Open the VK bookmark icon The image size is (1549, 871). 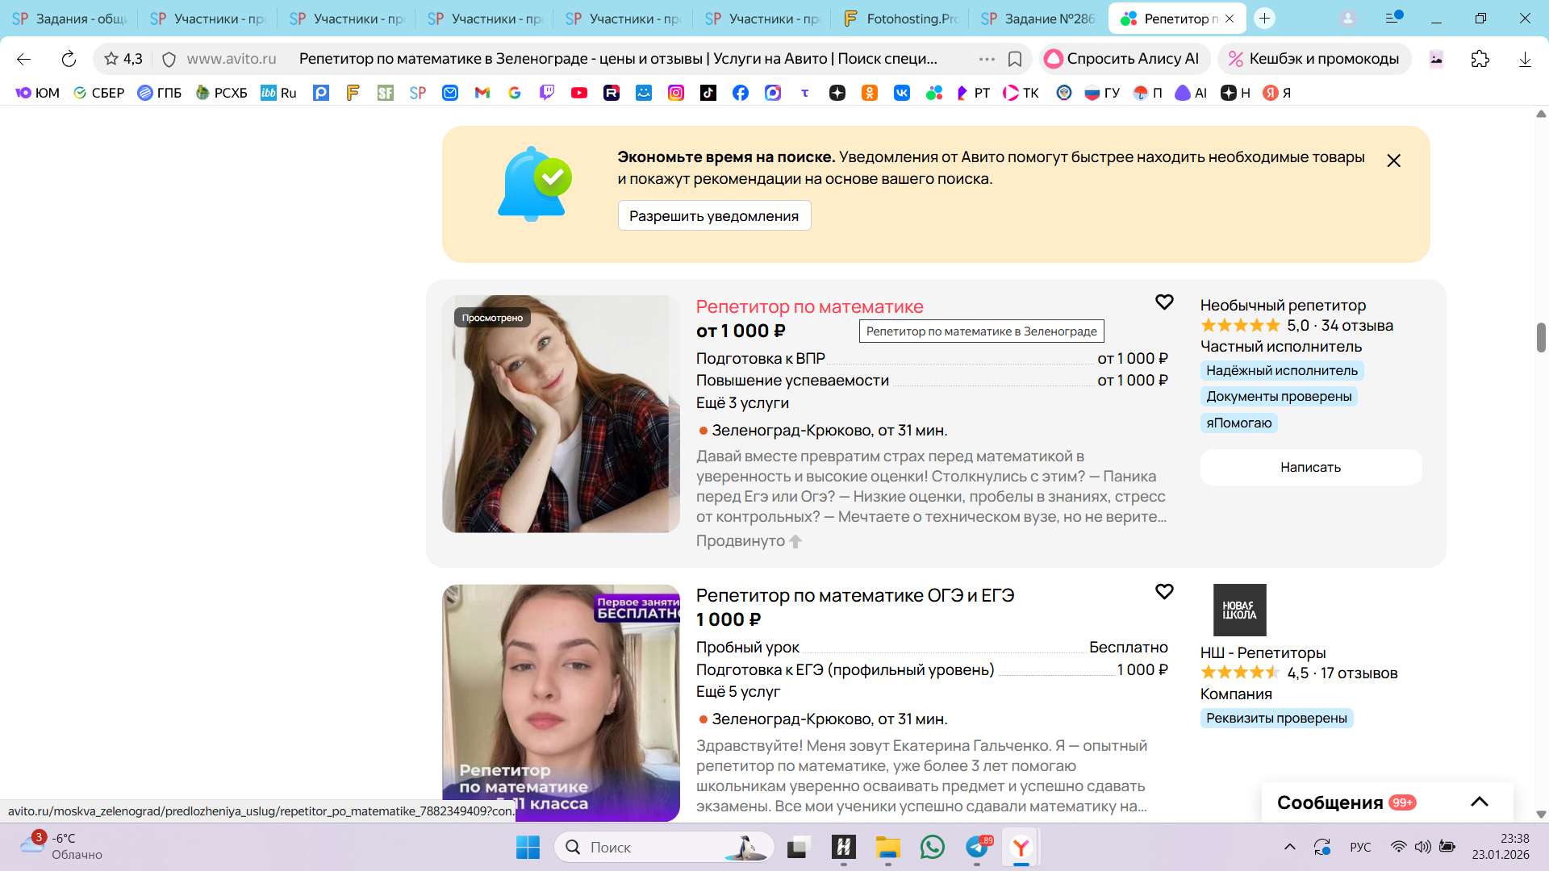tap(901, 93)
